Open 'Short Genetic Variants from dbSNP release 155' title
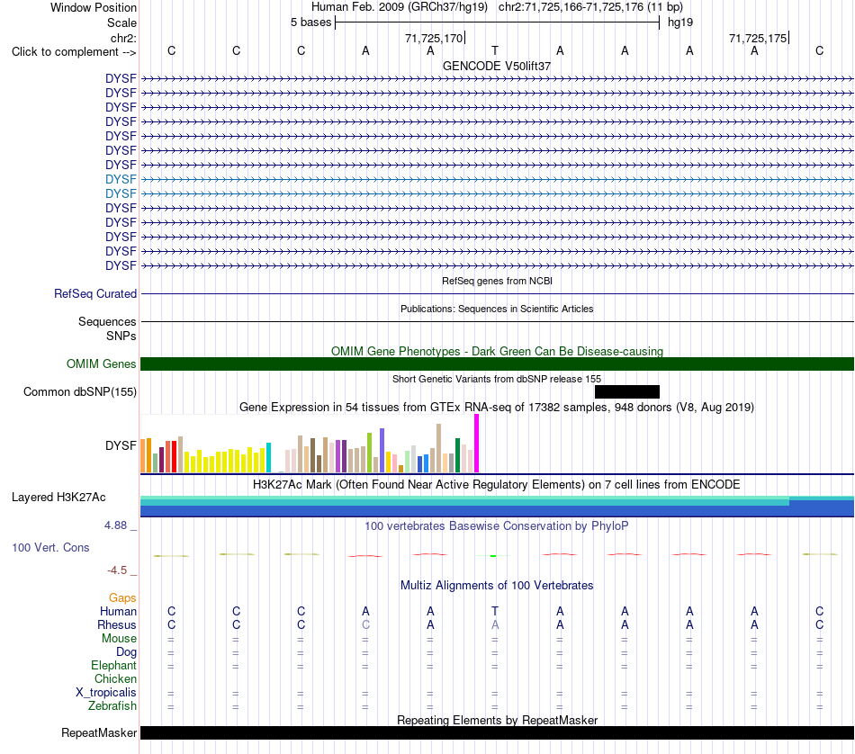The image size is (855, 754). (497, 379)
